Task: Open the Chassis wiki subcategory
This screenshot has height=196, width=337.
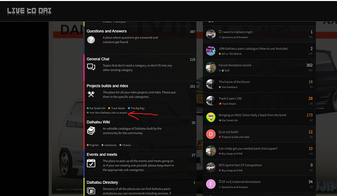Action: click(125, 145)
